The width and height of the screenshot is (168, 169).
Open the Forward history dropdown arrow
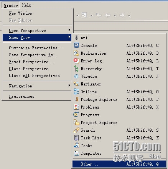129,16
